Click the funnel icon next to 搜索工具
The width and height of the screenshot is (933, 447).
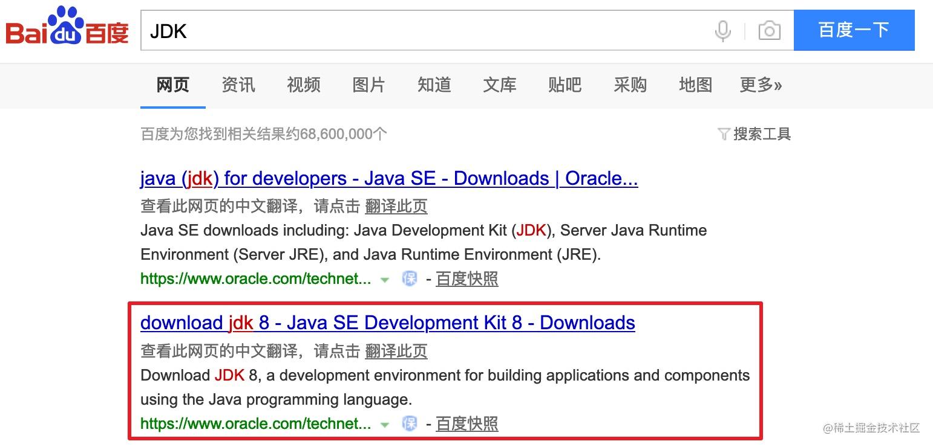point(724,134)
